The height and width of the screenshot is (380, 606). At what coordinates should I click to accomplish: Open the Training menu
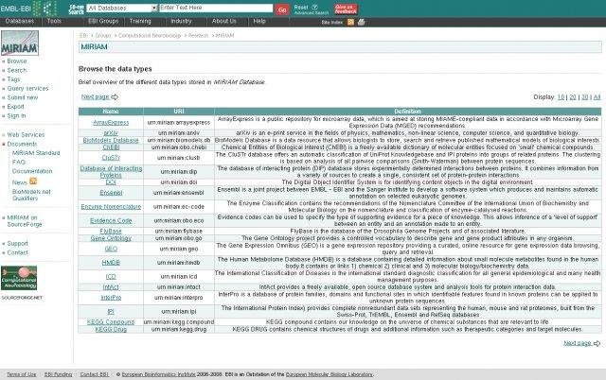coord(140,21)
